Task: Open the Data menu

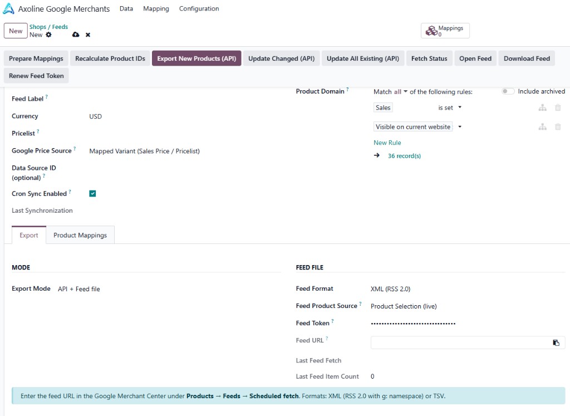Action: (x=126, y=9)
